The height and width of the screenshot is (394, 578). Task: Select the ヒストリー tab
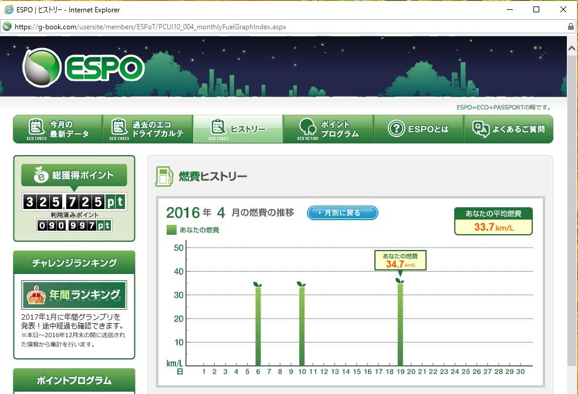click(x=238, y=129)
